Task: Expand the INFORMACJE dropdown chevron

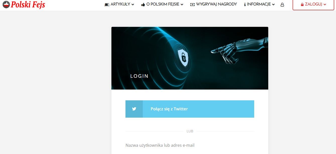Action: click(x=274, y=5)
